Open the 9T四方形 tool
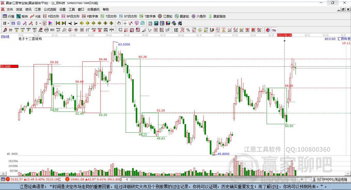This screenshot has width=351, height=190. (x=128, y=16)
